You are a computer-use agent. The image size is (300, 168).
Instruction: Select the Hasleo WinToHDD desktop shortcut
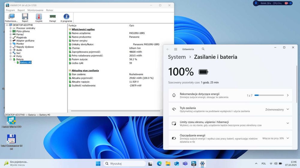(x=11, y=122)
